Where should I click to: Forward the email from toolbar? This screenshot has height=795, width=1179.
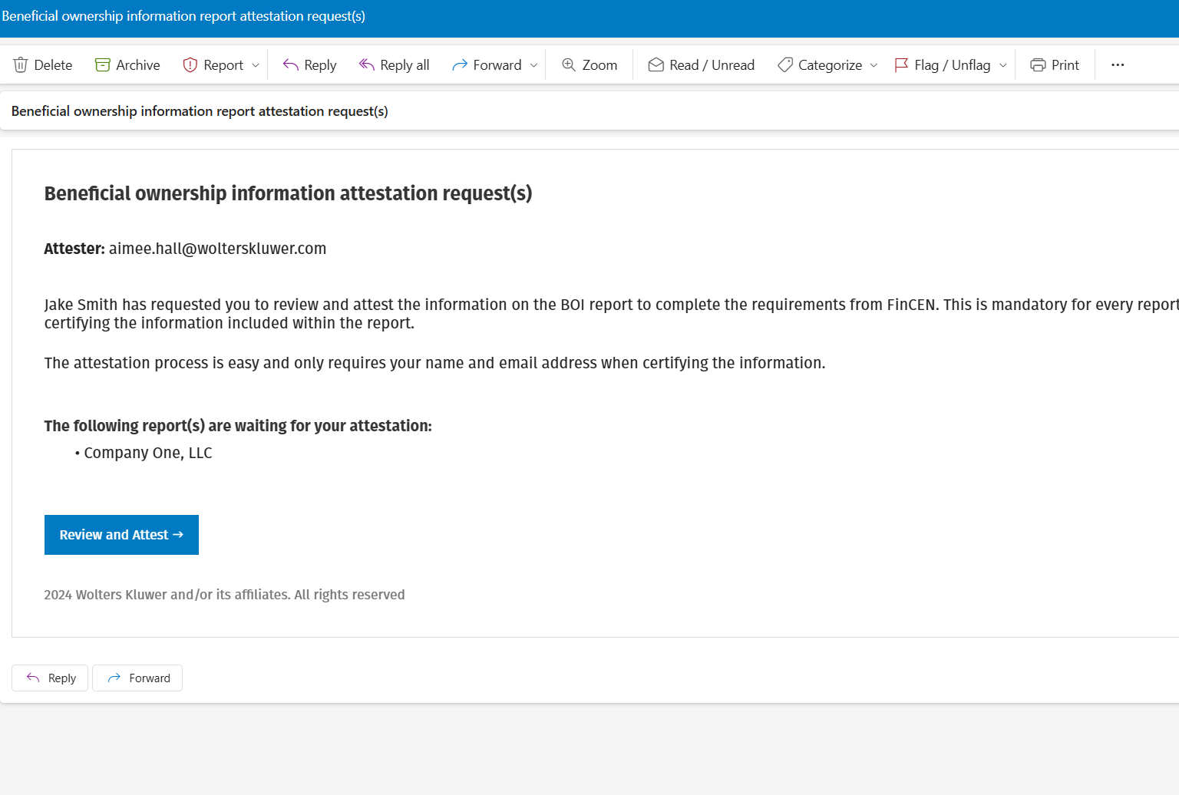pyautogui.click(x=487, y=65)
